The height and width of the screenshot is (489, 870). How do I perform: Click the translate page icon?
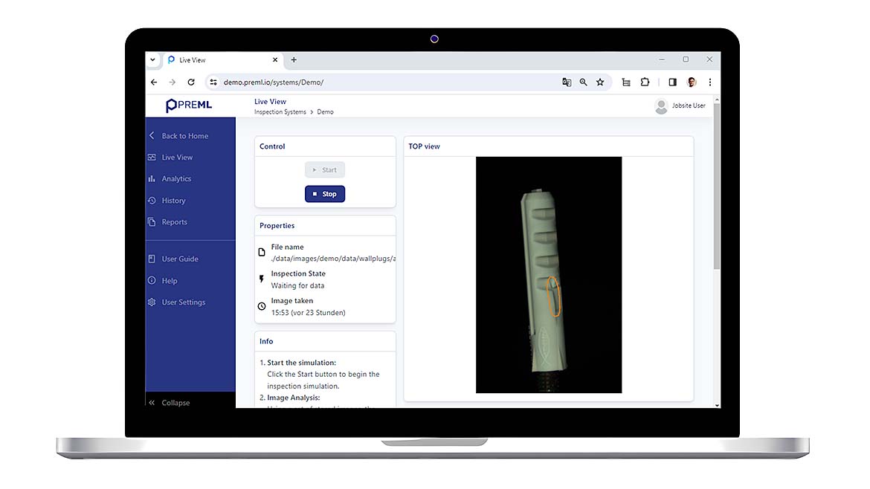(x=567, y=82)
